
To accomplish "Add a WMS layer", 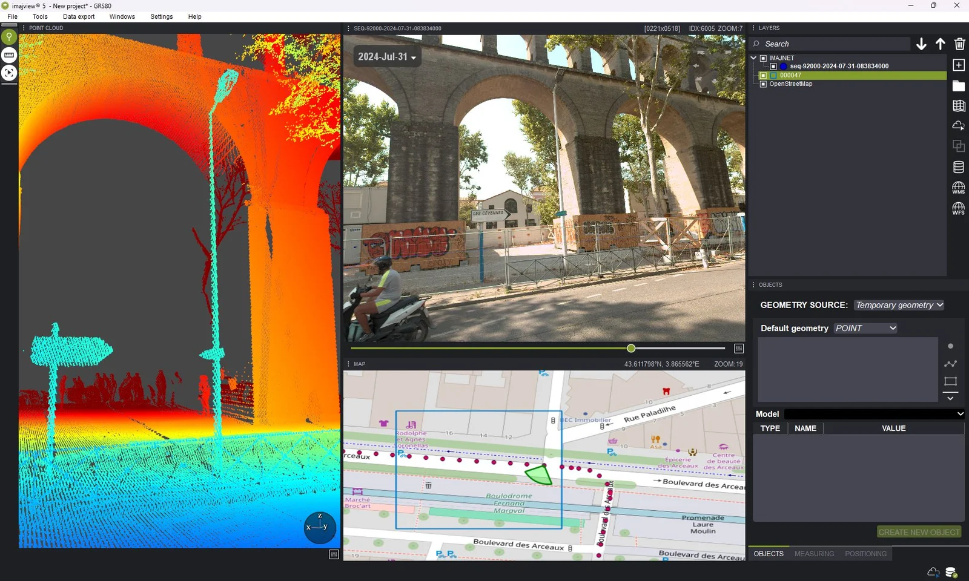I will [959, 188].
